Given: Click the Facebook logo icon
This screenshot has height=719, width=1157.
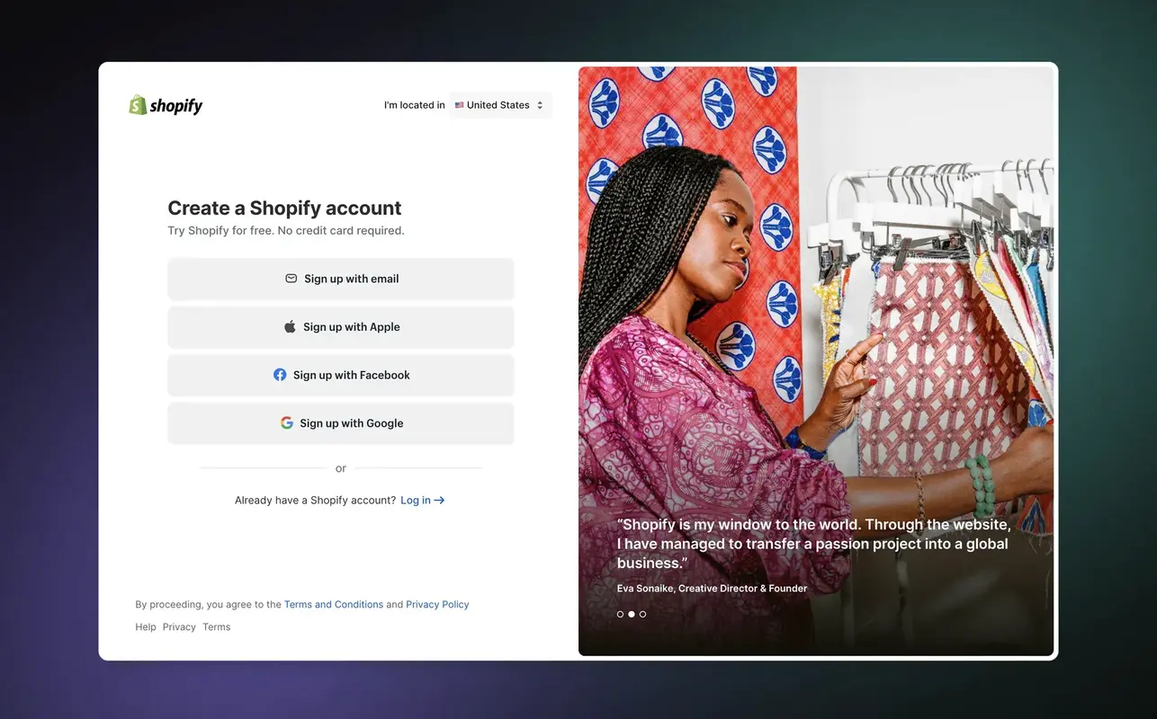Looking at the screenshot, I should click(280, 375).
